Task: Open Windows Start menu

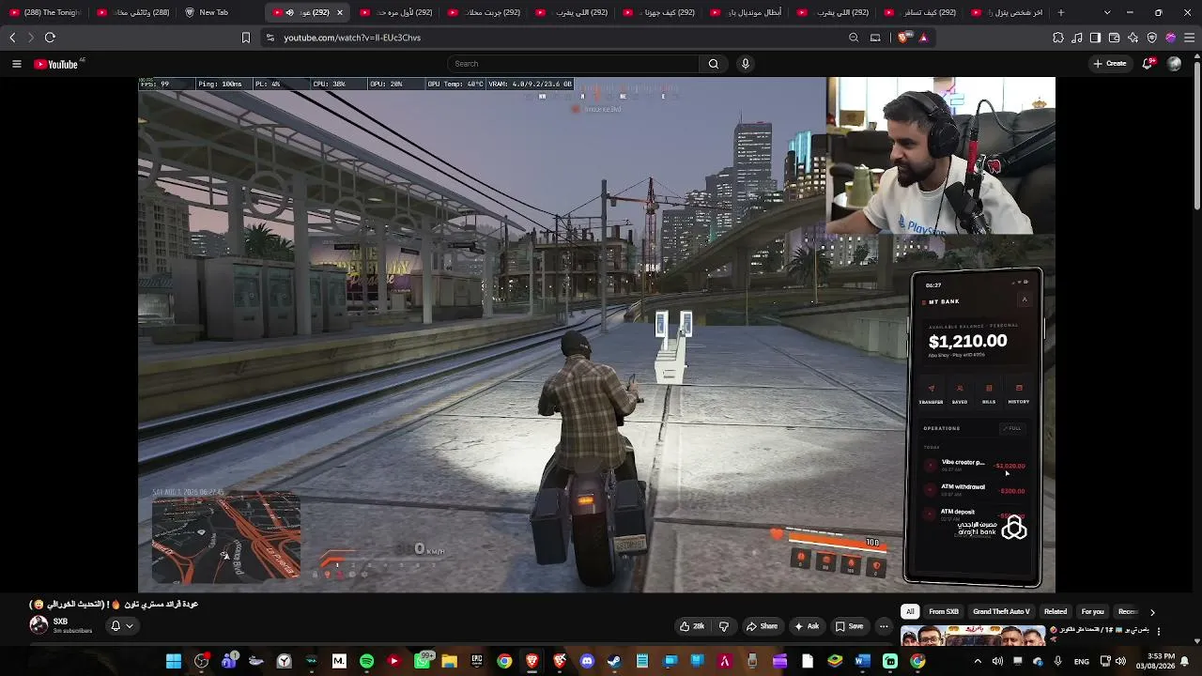Action: pyautogui.click(x=174, y=661)
